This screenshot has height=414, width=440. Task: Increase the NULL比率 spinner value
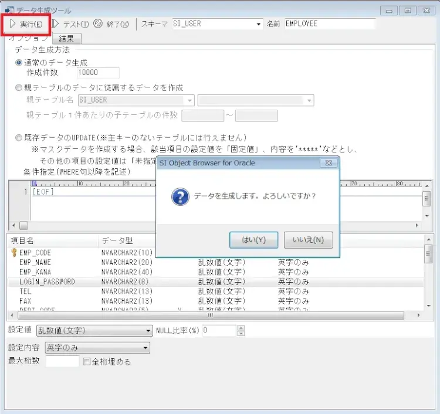pyautogui.click(x=241, y=328)
